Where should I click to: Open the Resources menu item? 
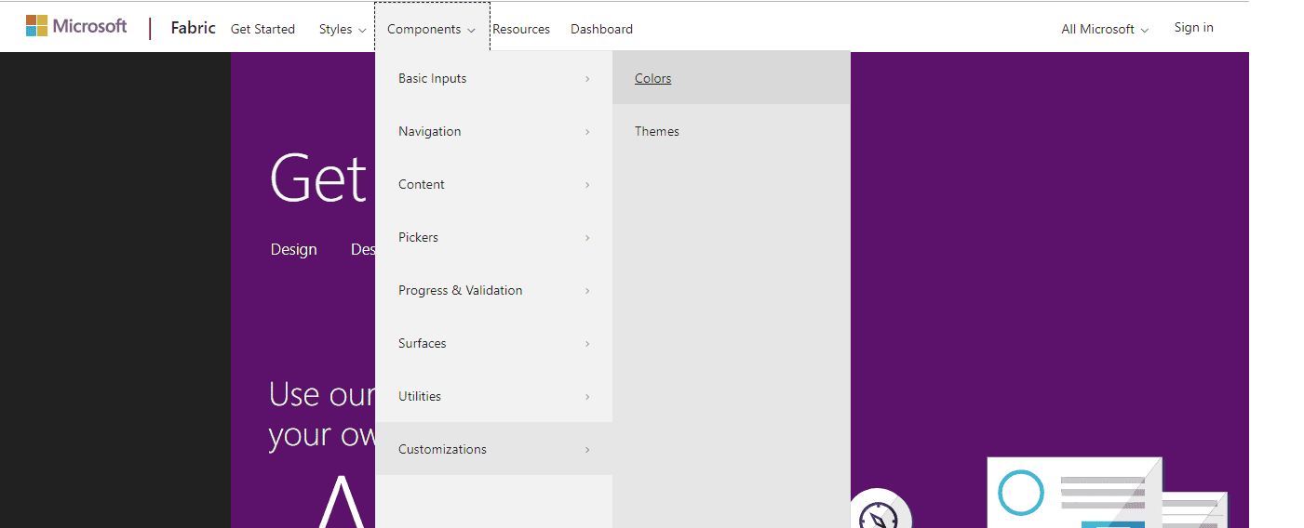(521, 29)
